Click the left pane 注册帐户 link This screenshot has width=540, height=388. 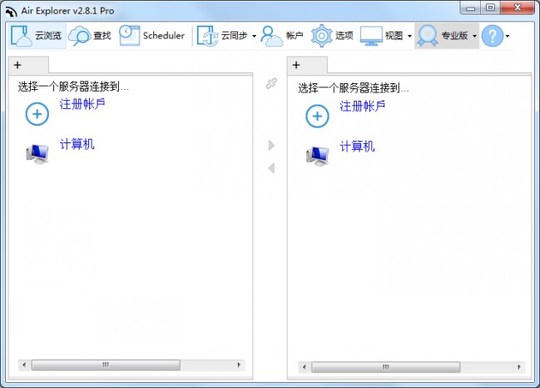(x=82, y=104)
